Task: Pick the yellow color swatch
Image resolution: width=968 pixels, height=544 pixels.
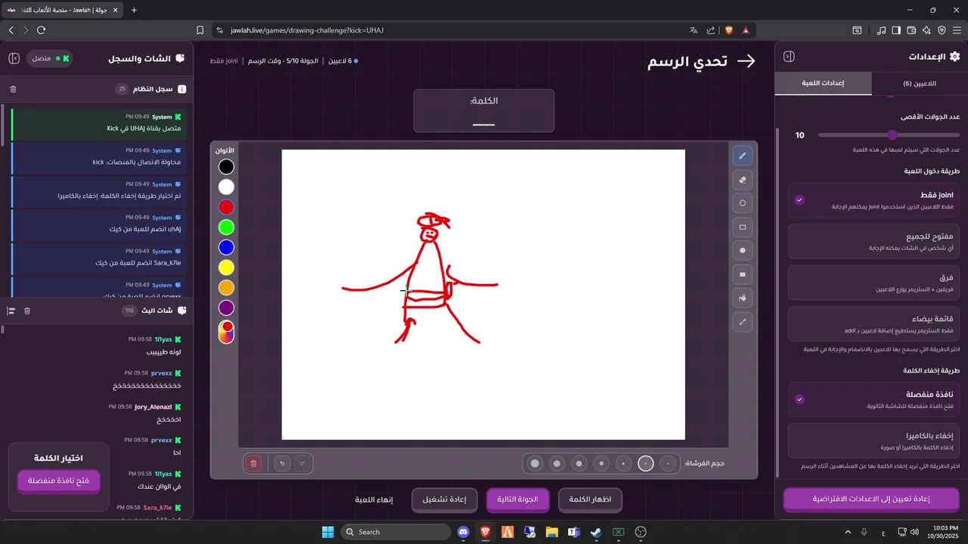Action: (x=226, y=267)
